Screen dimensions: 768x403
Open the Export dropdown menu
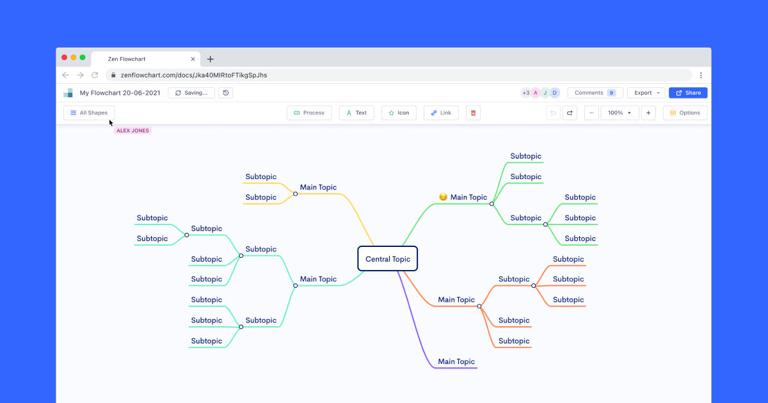646,93
